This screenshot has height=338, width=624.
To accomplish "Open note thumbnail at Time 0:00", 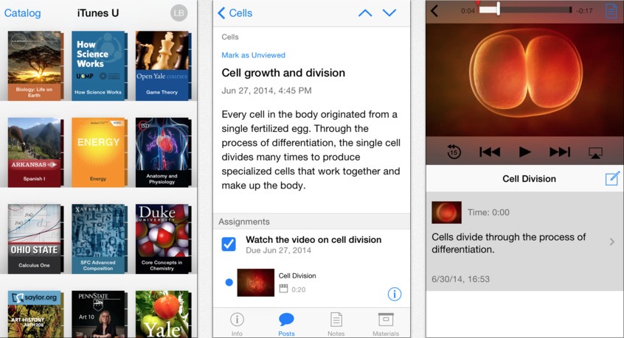I will pos(446,213).
